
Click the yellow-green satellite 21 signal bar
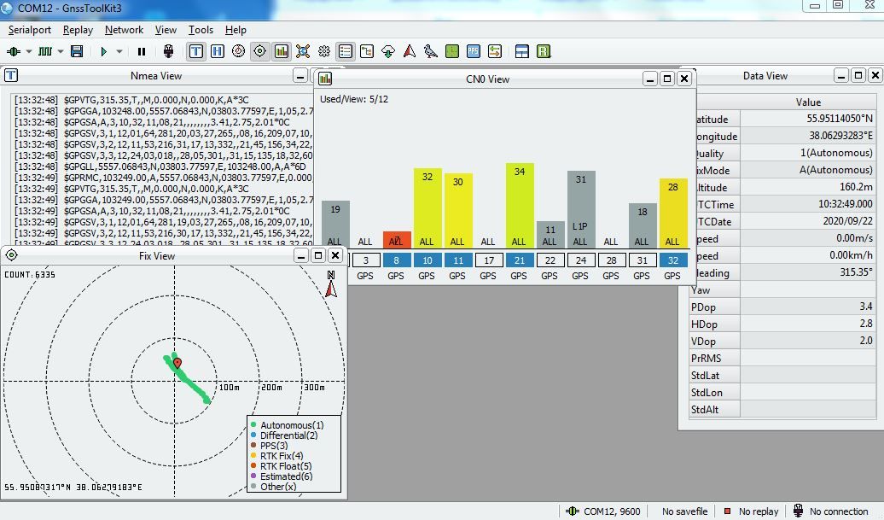pyautogui.click(x=519, y=205)
